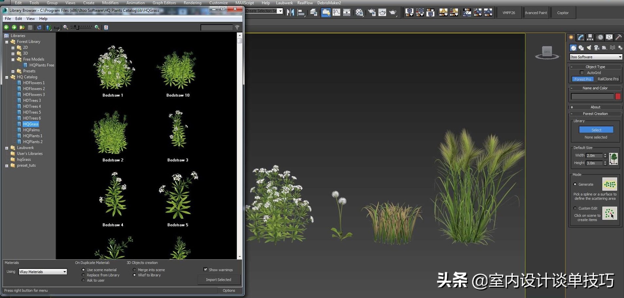The height and width of the screenshot is (298, 624).
Task: Open the VRay Materials dropdown
Action: (x=43, y=272)
